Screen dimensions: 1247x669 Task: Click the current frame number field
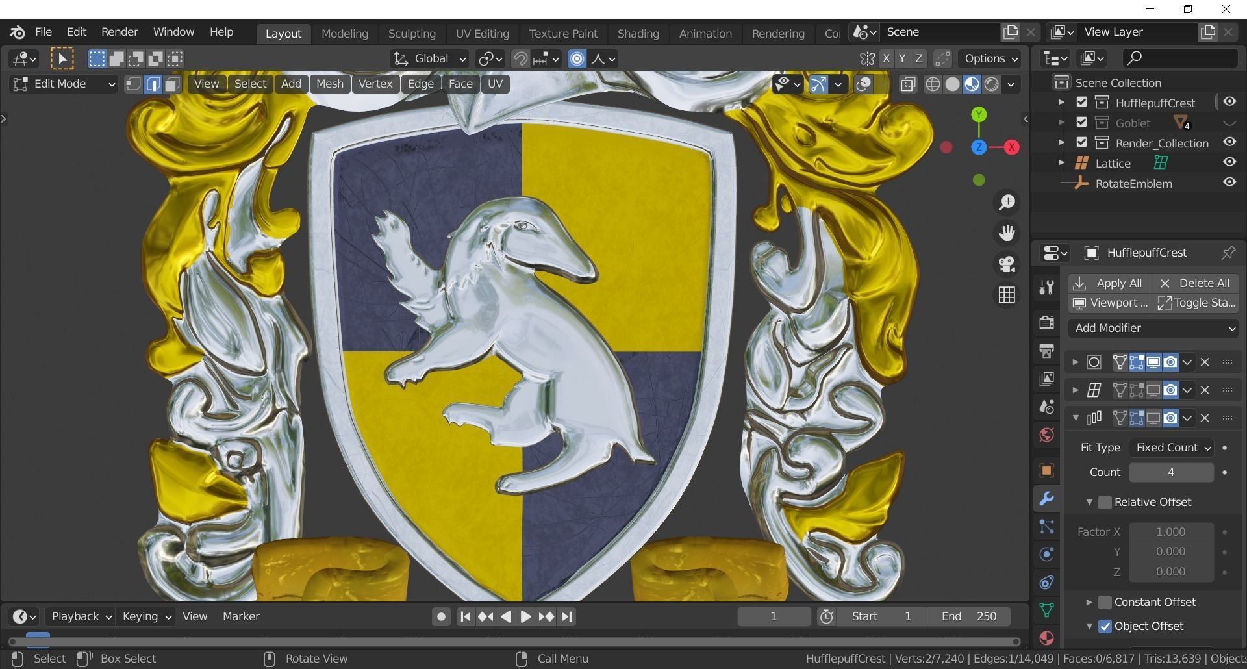click(774, 616)
